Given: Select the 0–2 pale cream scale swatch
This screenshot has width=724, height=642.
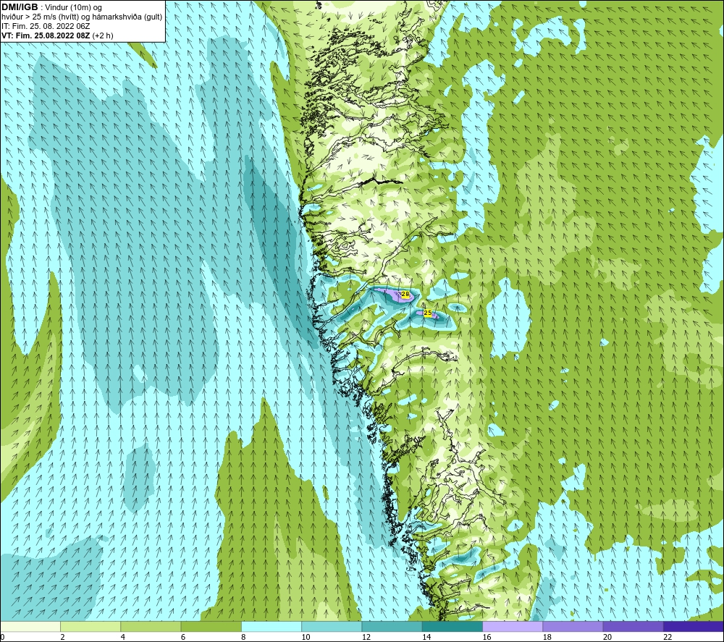Looking at the screenshot, I should point(30,626).
